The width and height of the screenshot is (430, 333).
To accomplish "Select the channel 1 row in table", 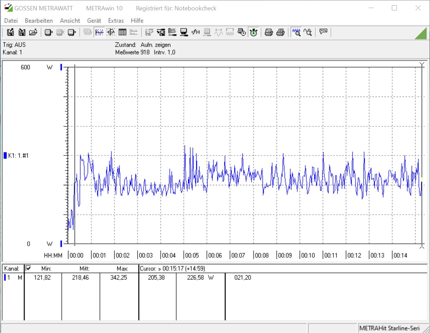I will point(13,277).
